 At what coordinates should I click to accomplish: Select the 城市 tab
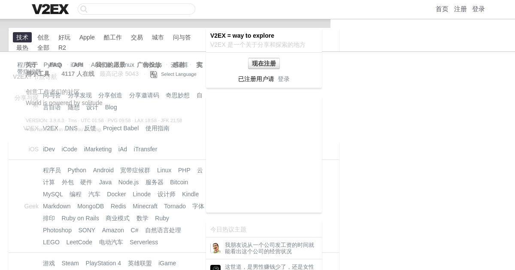[x=158, y=37]
